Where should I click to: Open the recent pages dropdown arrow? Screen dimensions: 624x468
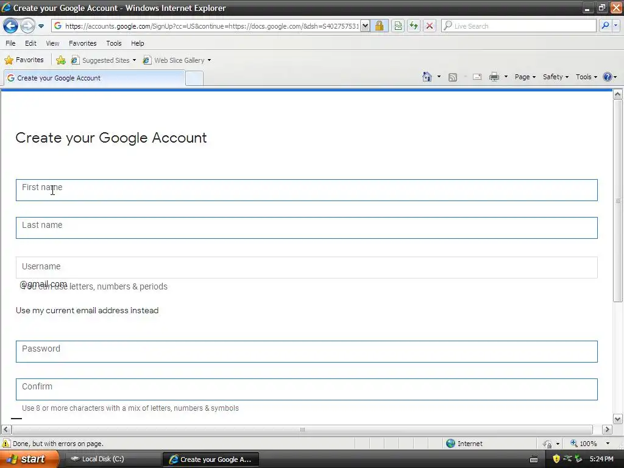[x=41, y=26]
